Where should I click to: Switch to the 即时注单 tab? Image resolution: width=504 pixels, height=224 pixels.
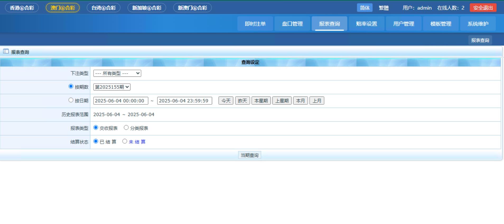point(255,24)
